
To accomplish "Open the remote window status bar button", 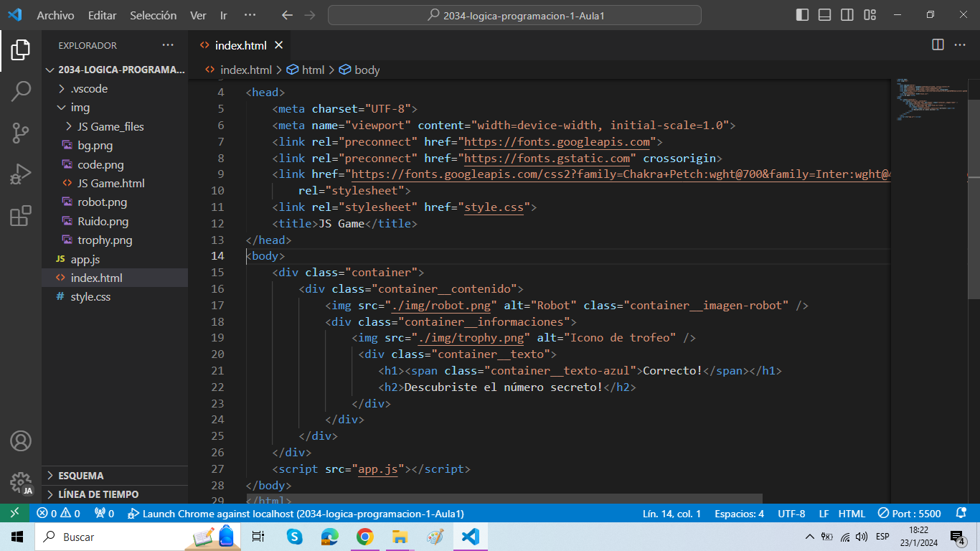I will pyautogui.click(x=14, y=514).
